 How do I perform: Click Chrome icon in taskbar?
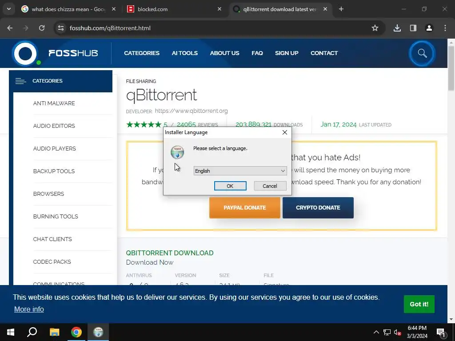coord(76,332)
